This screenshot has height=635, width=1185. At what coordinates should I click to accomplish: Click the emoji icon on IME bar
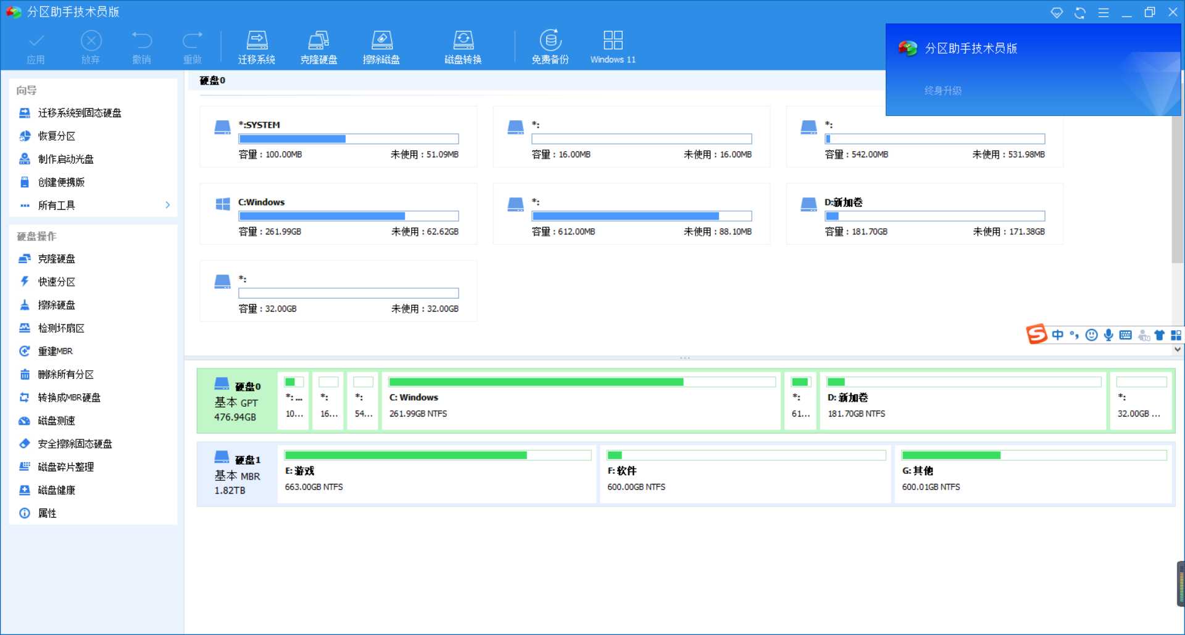pos(1092,335)
